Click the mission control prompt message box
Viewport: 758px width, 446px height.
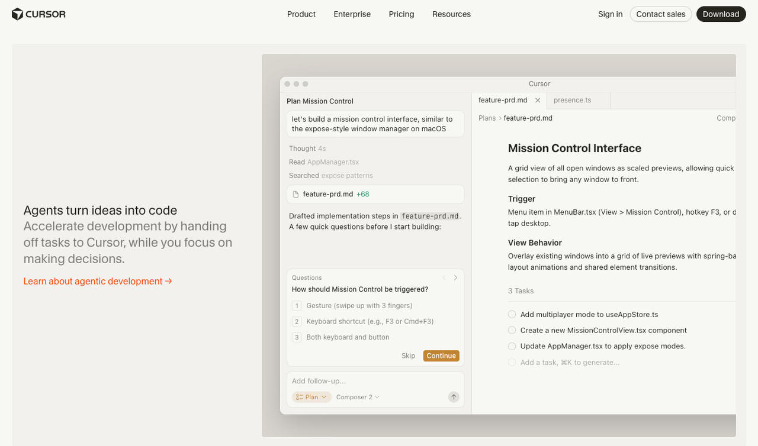375,124
